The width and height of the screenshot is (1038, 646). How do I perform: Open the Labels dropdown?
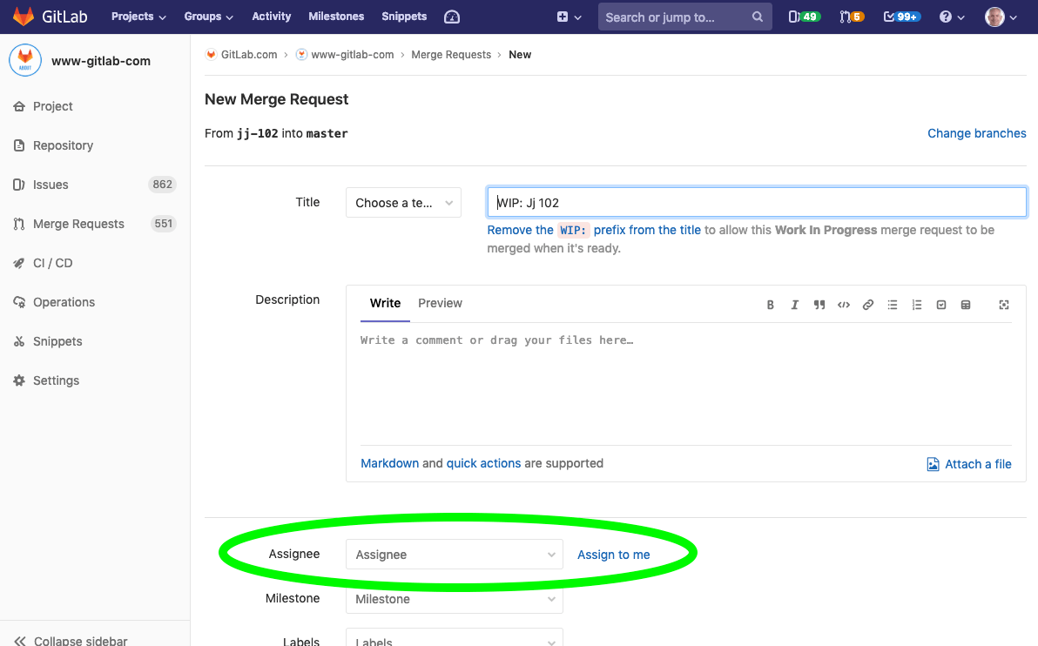(455, 639)
